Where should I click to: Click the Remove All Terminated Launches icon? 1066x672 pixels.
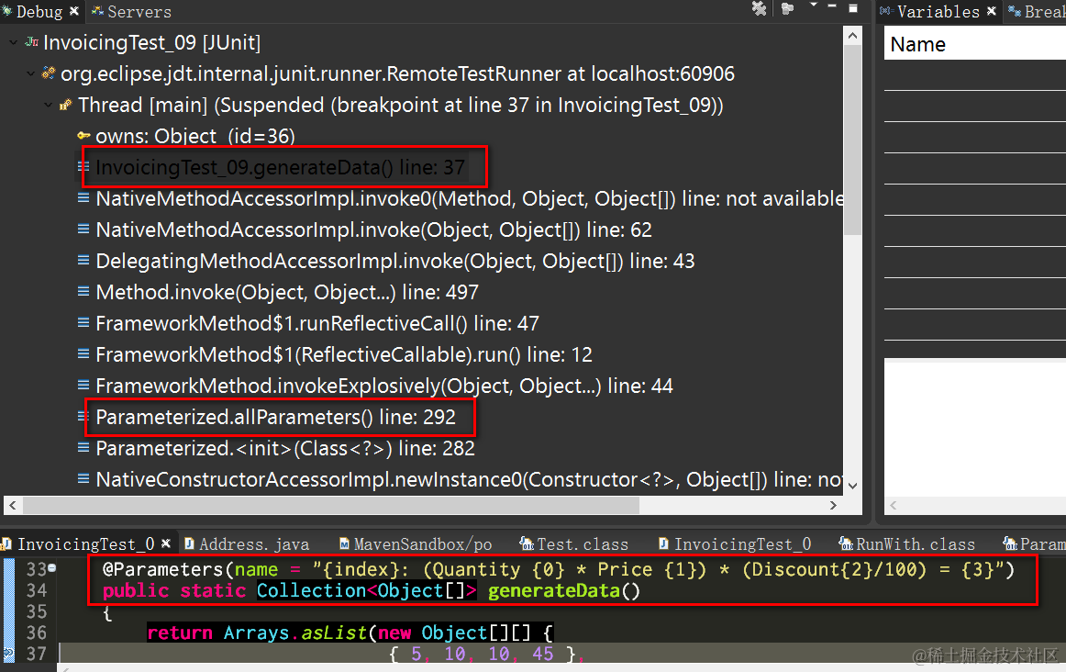tap(760, 9)
